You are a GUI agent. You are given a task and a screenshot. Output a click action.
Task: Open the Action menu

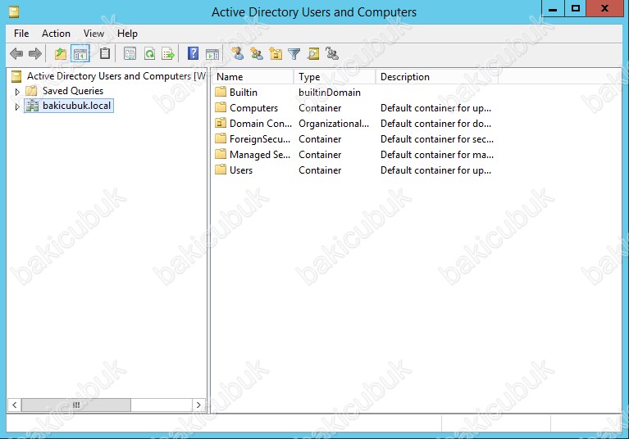point(56,34)
